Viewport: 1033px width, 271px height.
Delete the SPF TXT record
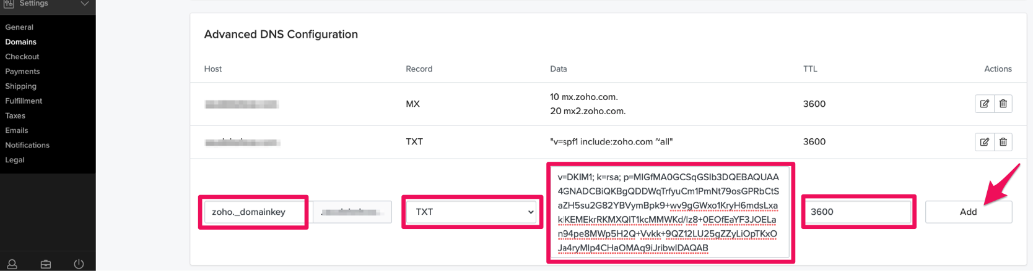pos(1003,142)
